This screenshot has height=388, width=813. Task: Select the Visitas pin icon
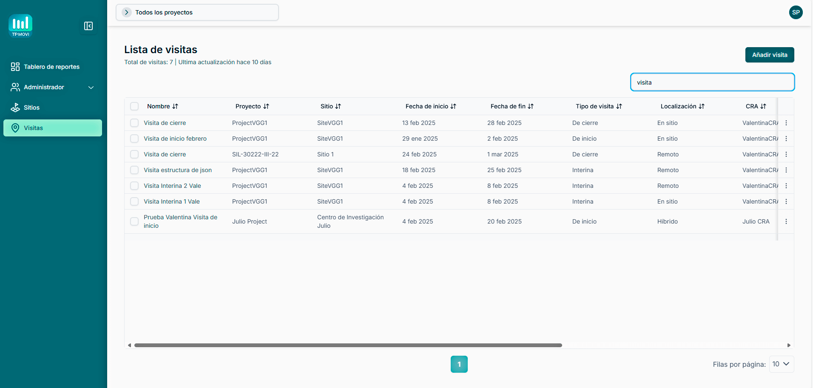point(15,127)
